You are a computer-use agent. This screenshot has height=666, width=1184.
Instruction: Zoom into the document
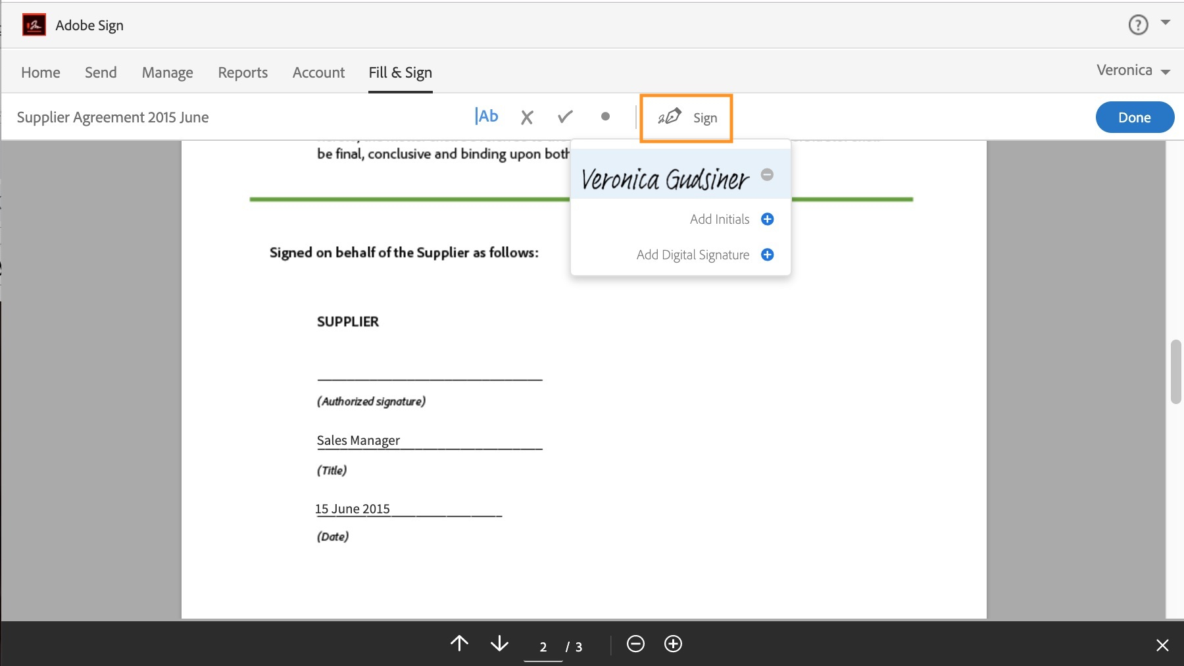pos(674,644)
